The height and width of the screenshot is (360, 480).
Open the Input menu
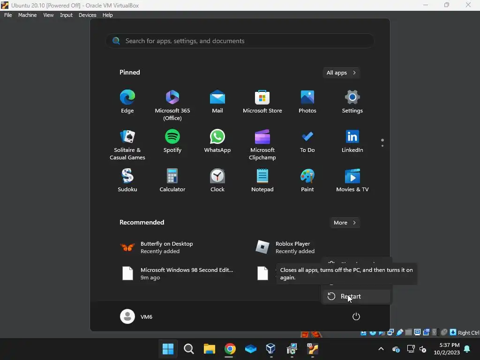(x=66, y=15)
